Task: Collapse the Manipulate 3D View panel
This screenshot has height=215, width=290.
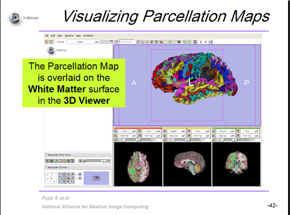Action: (46, 167)
